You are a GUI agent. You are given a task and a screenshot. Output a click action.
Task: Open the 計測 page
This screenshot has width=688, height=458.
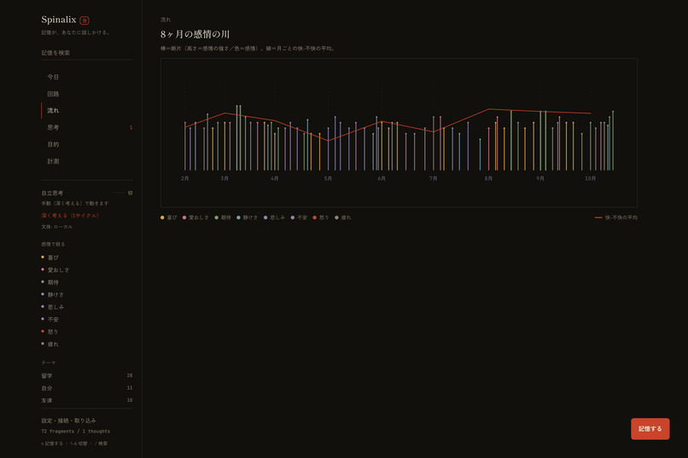(x=86, y=161)
